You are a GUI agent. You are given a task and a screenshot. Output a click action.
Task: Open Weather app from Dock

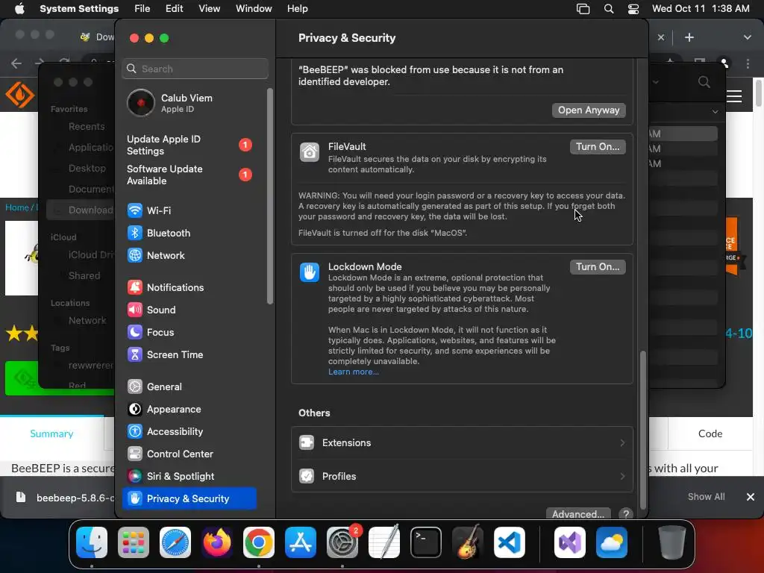tap(612, 542)
